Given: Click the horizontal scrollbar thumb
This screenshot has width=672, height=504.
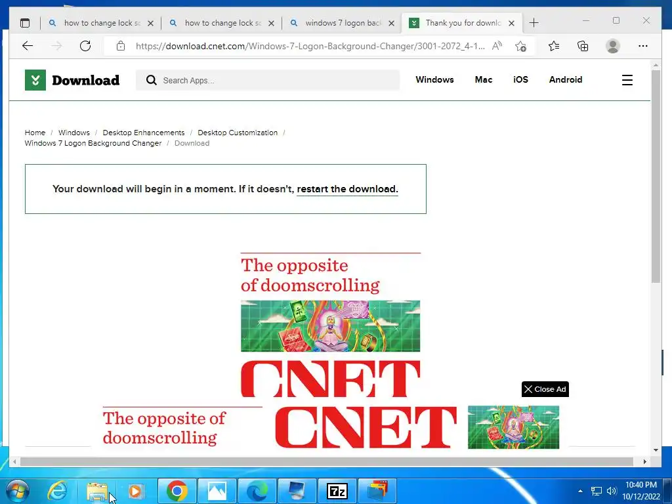Looking at the screenshot, I should tap(327, 461).
